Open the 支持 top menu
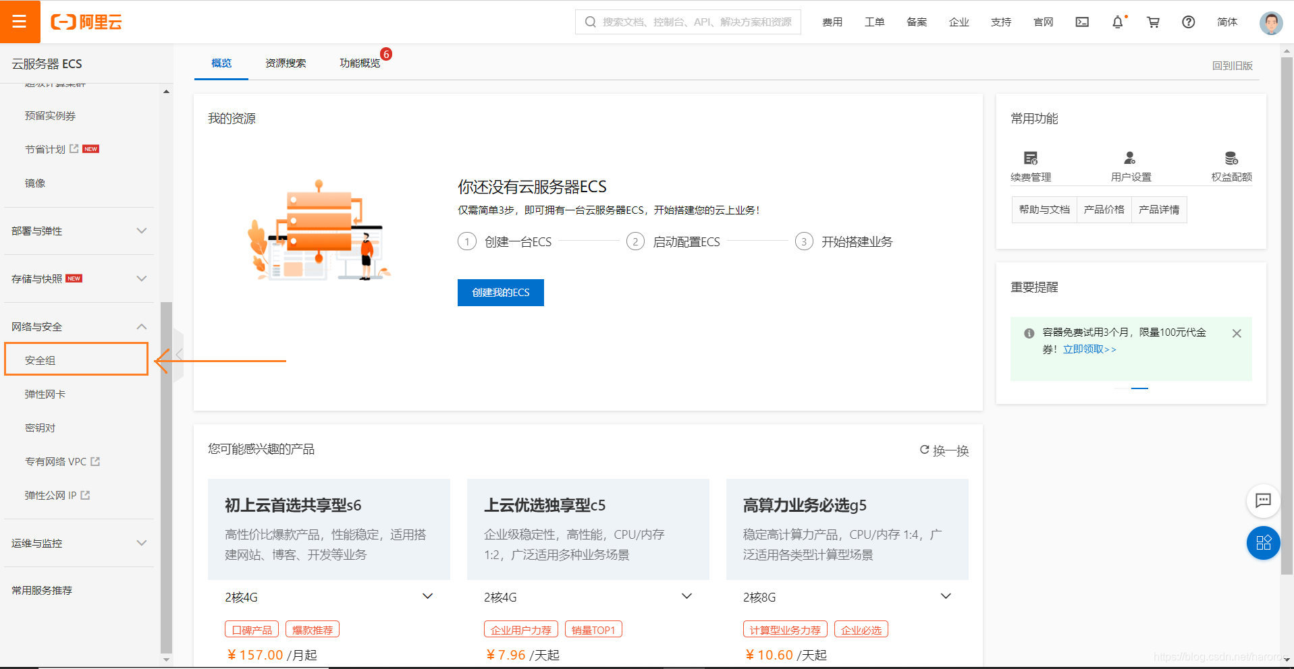This screenshot has width=1294, height=669. (1001, 22)
